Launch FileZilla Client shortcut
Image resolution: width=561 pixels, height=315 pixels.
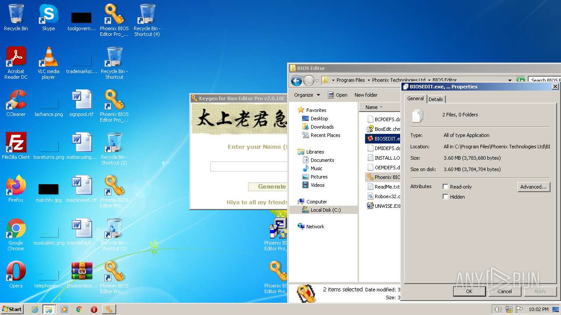[x=16, y=146]
